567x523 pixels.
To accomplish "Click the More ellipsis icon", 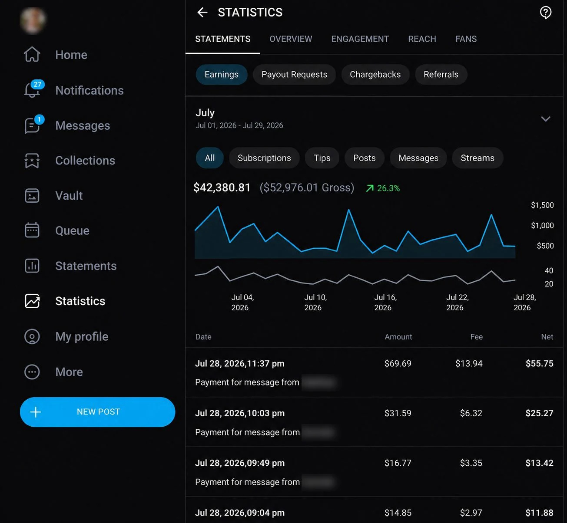I will 32,372.
